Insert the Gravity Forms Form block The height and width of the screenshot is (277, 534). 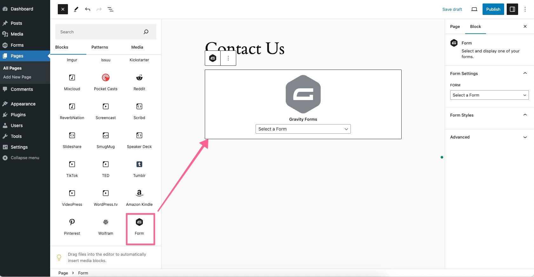(x=139, y=227)
